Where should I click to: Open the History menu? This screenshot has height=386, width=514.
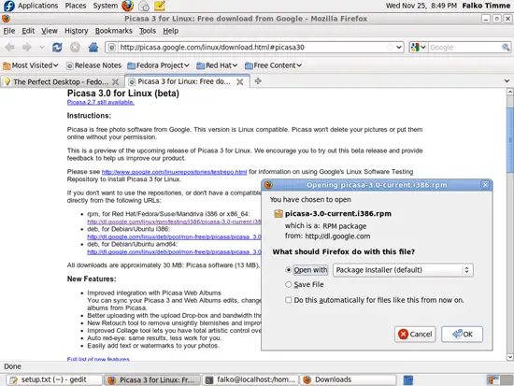pyautogui.click(x=77, y=31)
